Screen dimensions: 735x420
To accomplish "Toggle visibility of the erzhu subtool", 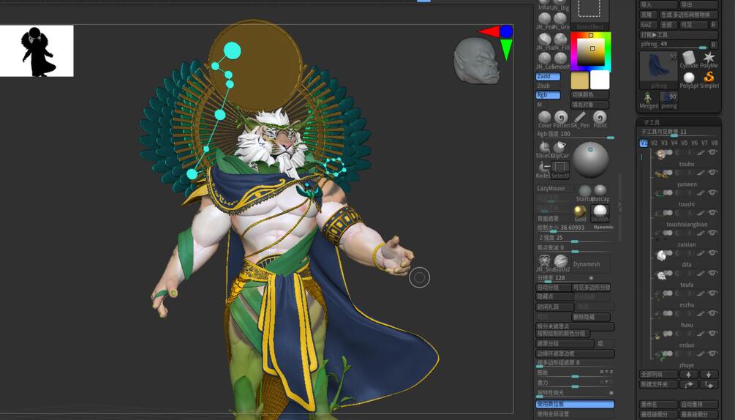I will (x=713, y=293).
